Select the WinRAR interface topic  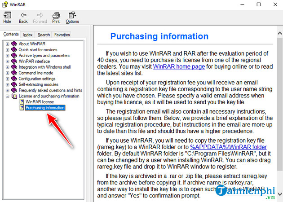[34, 61]
